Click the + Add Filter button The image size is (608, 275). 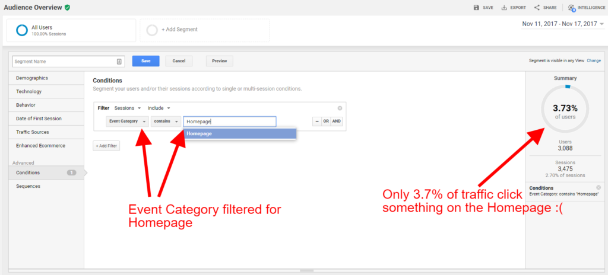[x=106, y=146]
